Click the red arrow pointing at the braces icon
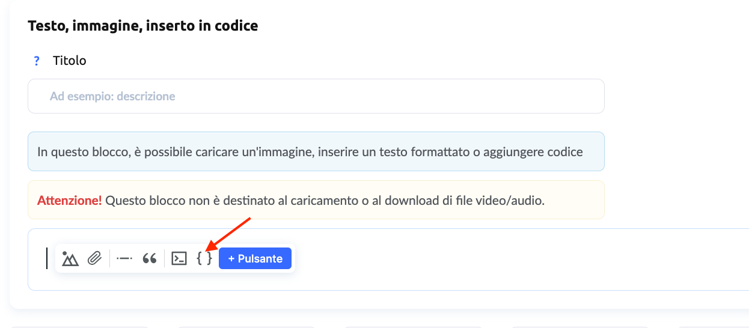The height and width of the screenshot is (328, 749). 228,234
